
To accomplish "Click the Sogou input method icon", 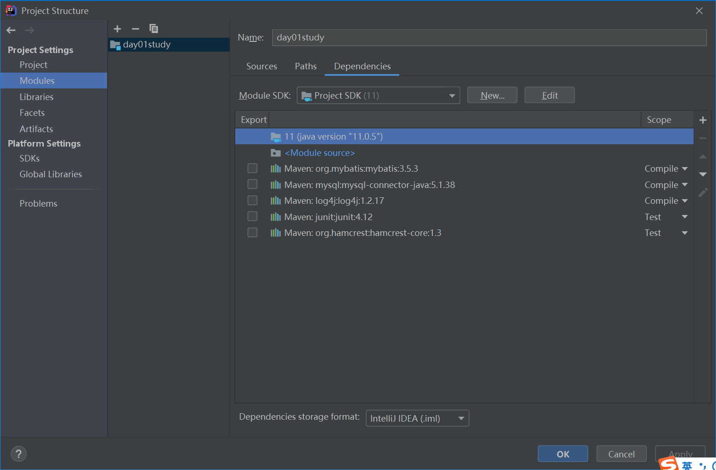I will click(668, 464).
